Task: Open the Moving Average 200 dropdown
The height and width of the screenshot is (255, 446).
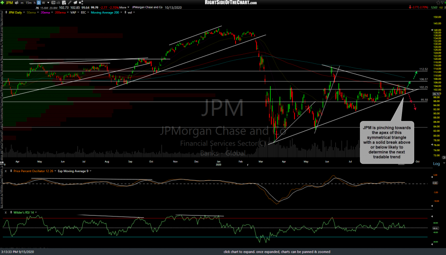Action: click(x=121, y=13)
